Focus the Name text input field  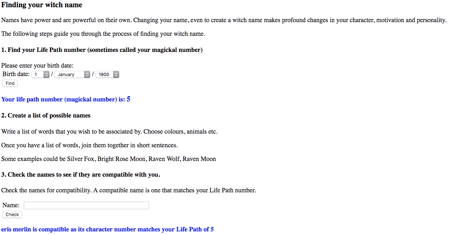tap(86, 206)
